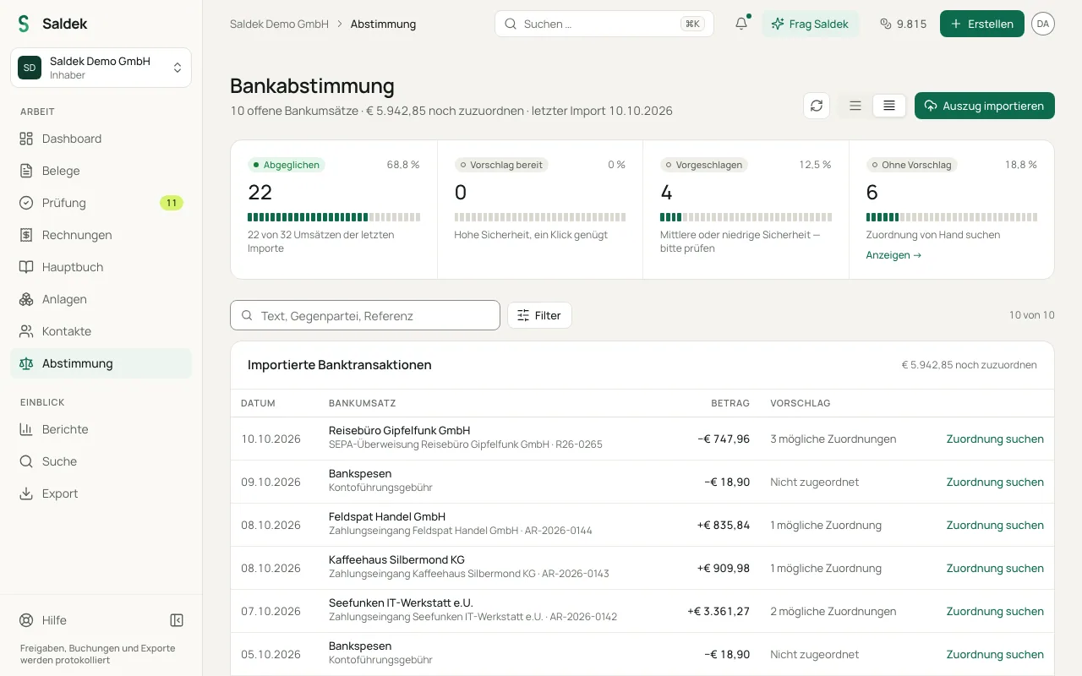Switch to compact list density view

click(889, 106)
